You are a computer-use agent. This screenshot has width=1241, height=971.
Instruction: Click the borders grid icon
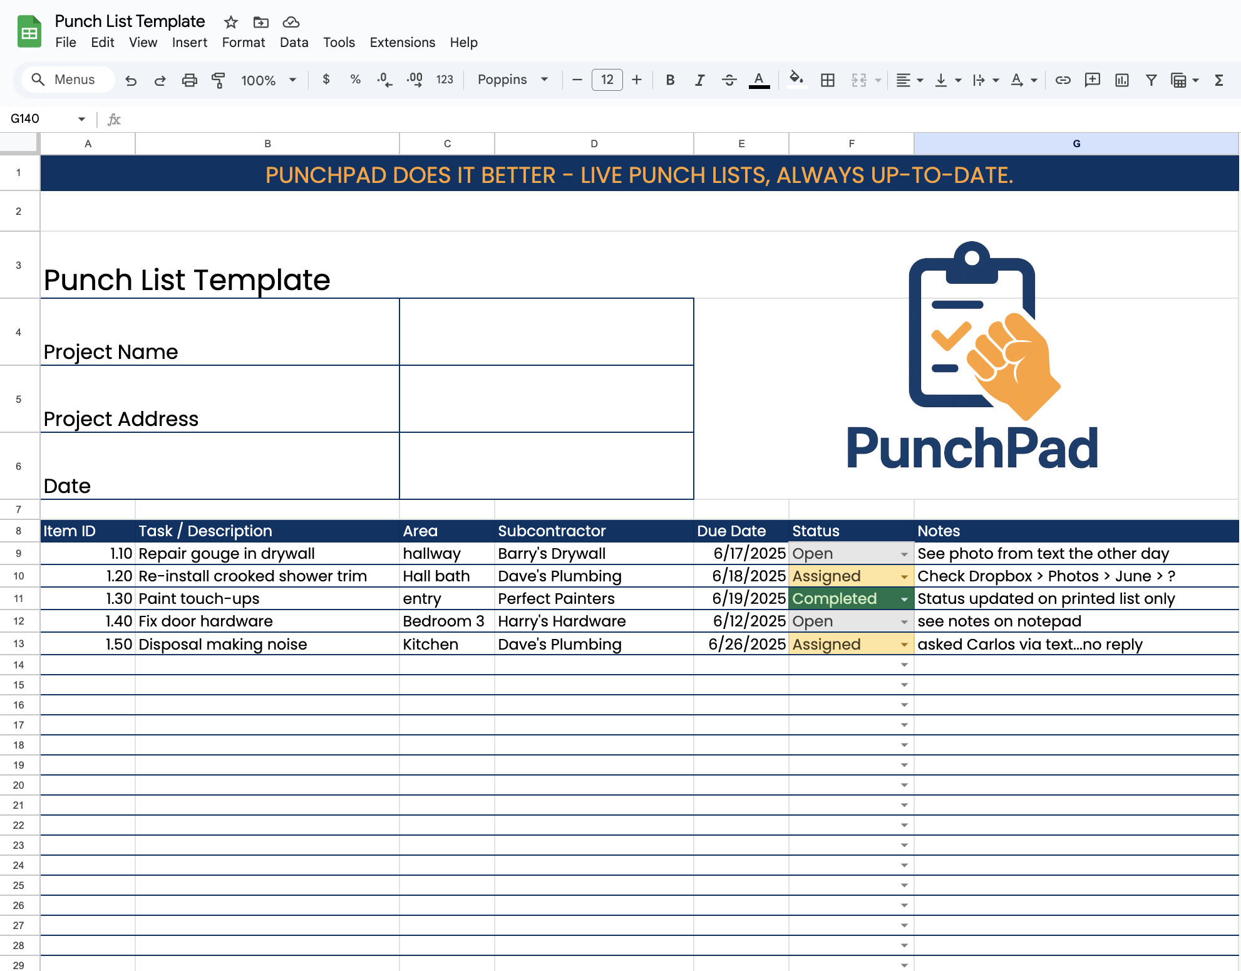[828, 80]
